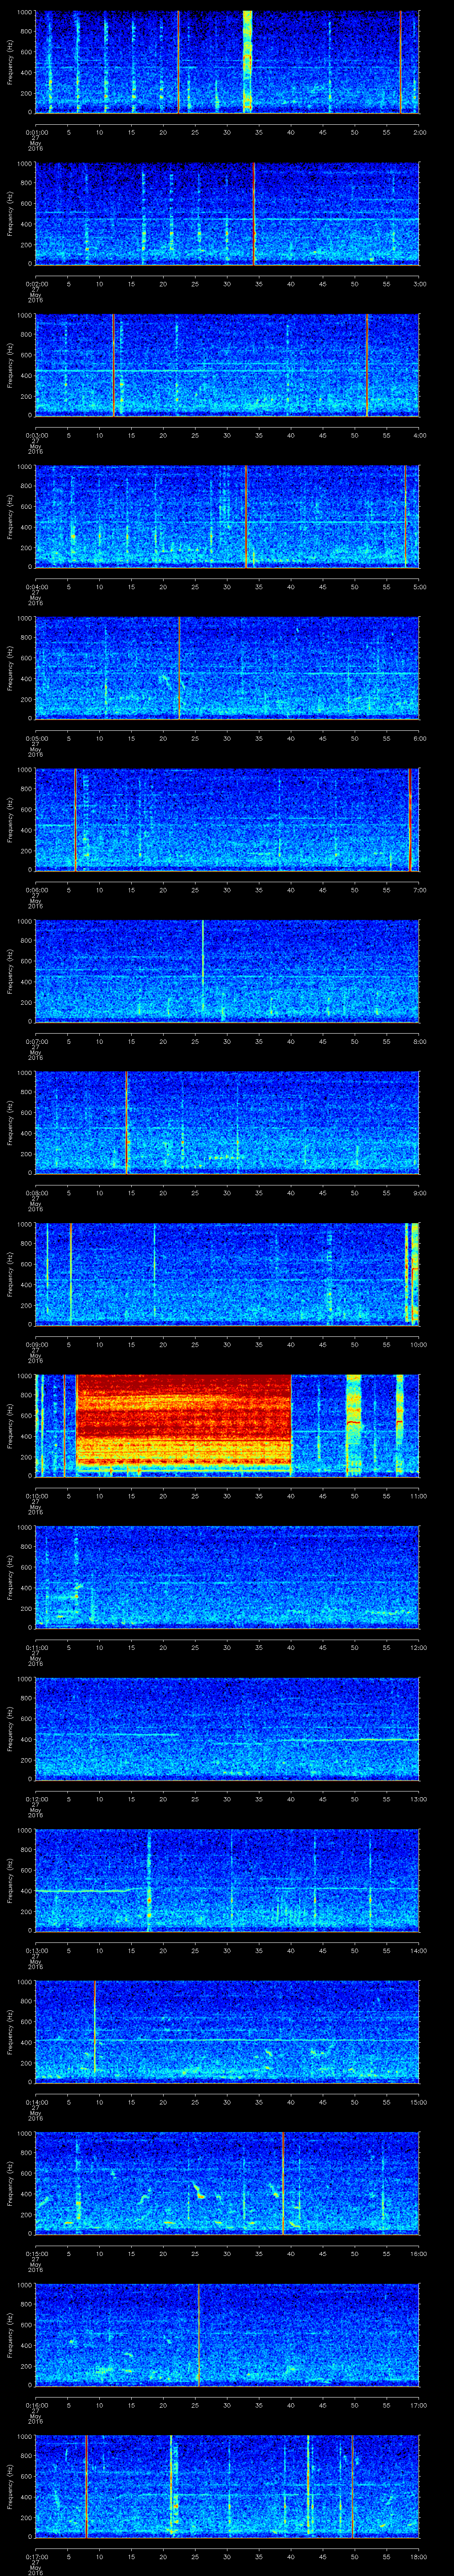Click the '0:10:00' start time label
This screenshot has width=454, height=2576.
[x=36, y=1496]
